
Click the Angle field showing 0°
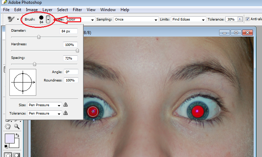(71, 72)
